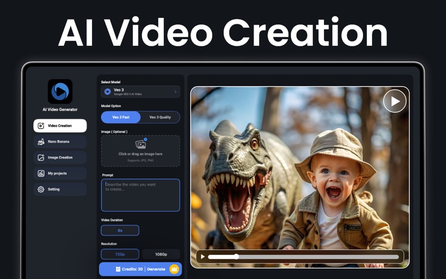This screenshot has height=279, width=446.
Task: Open the Setting page
Action: tap(60, 189)
